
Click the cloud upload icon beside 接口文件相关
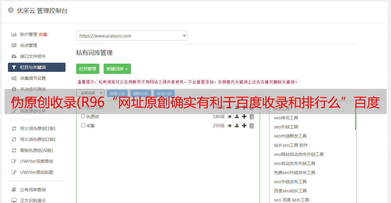tap(14, 56)
